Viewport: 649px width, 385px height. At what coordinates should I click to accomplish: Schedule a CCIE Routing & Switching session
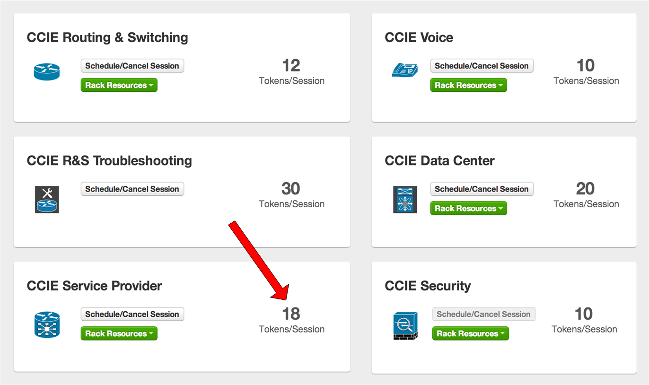pyautogui.click(x=132, y=66)
